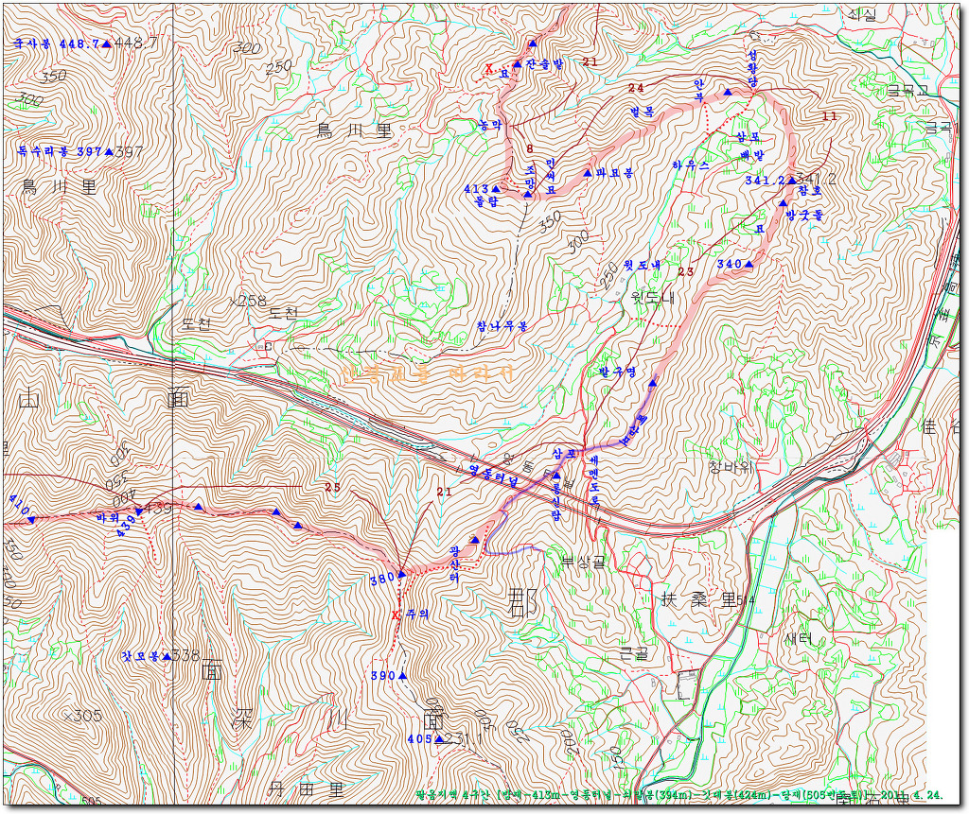
Task: Click the brown number 23
Action: (685, 271)
